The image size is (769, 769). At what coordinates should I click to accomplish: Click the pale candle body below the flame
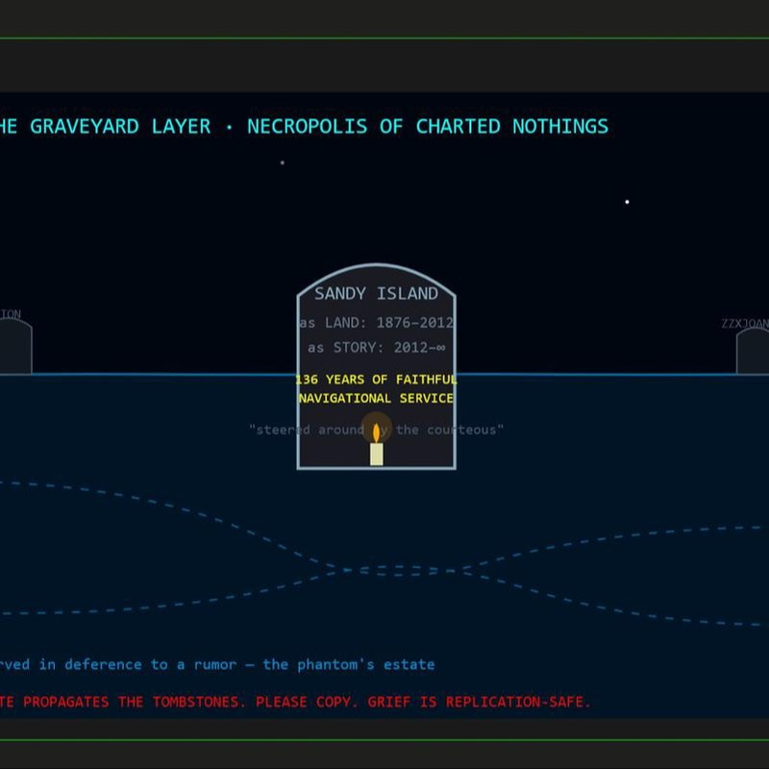376,454
